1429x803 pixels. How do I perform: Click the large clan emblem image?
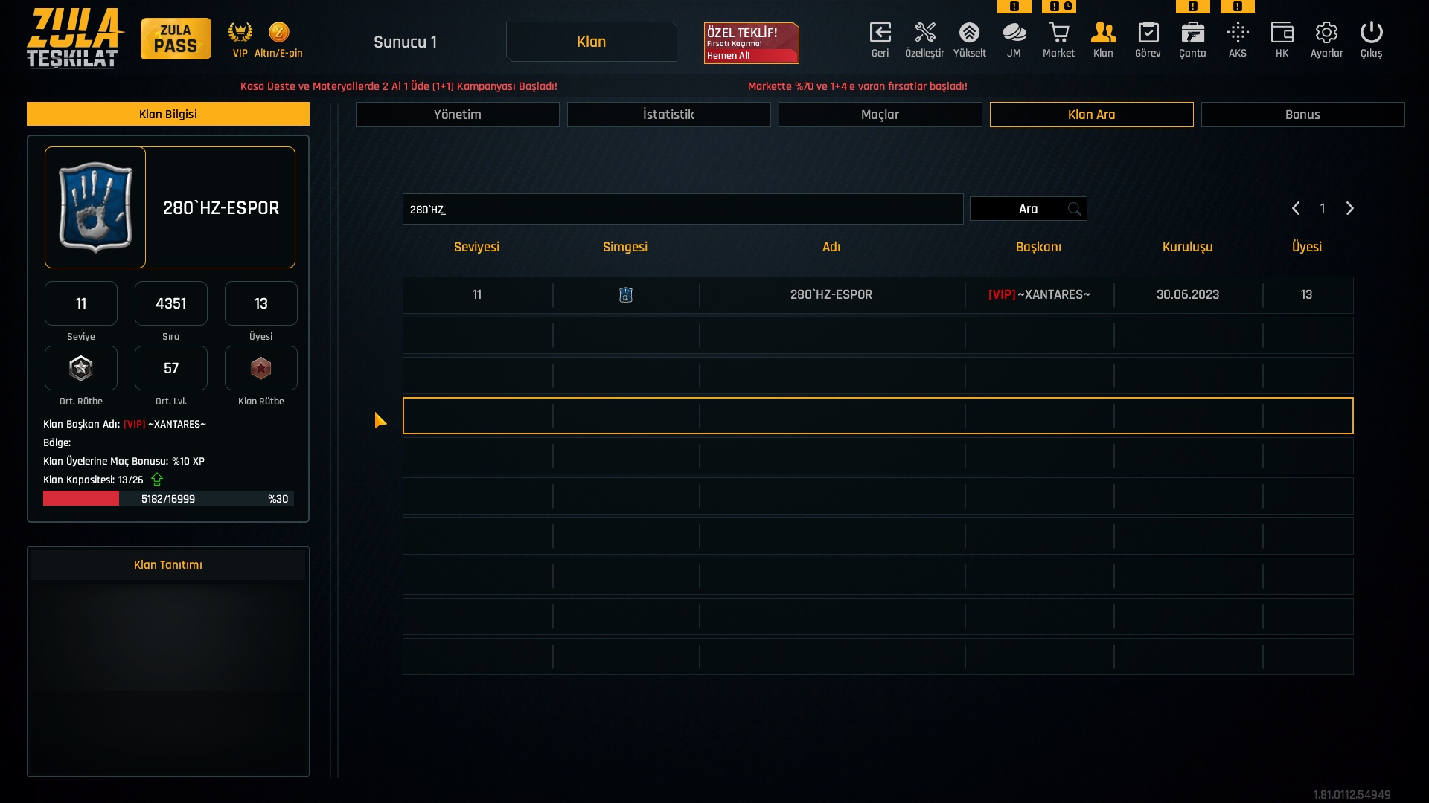tap(95, 207)
